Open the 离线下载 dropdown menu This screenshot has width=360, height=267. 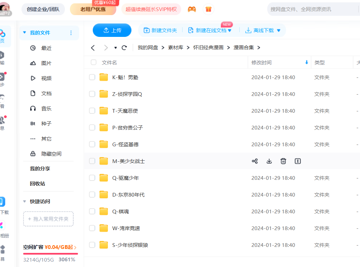tap(278, 31)
